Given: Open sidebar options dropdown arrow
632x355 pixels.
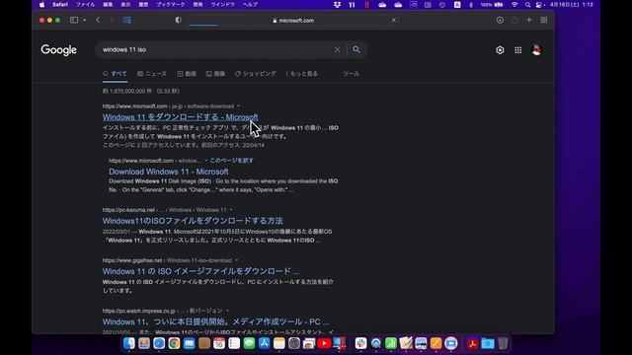Looking at the screenshot, I should (x=84, y=20).
